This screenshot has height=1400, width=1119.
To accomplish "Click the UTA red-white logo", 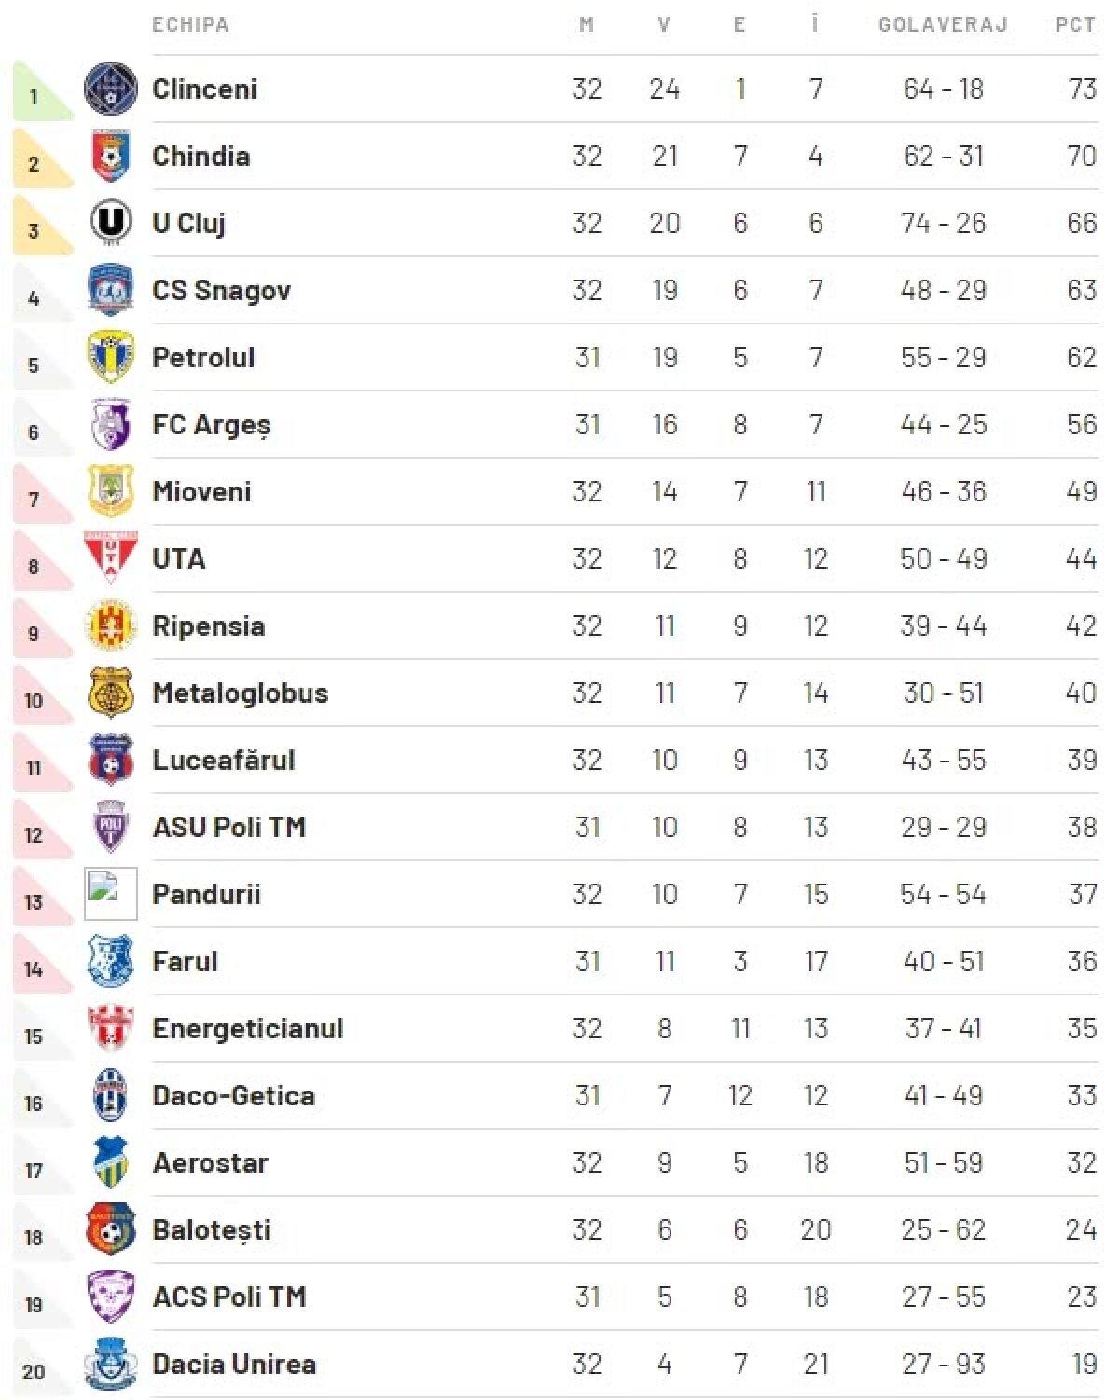I will coord(111,558).
